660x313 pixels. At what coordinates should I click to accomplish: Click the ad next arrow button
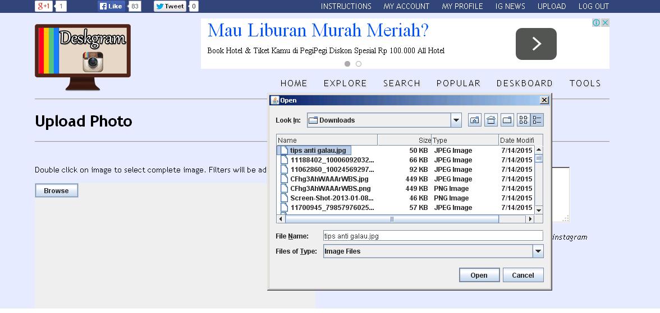[536, 44]
